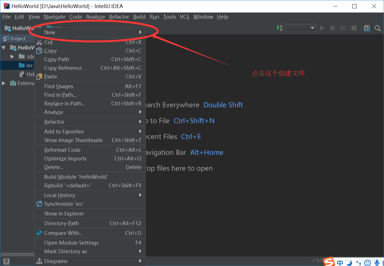Select Find in Path... entry

[x=90, y=95]
